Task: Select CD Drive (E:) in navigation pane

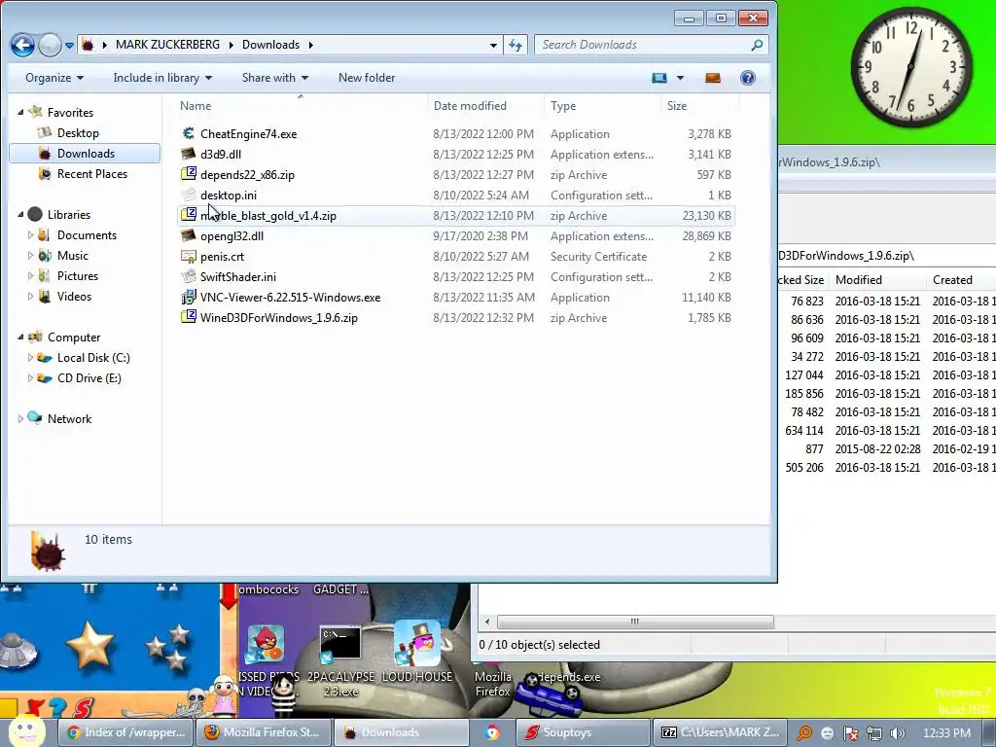Action: click(89, 378)
